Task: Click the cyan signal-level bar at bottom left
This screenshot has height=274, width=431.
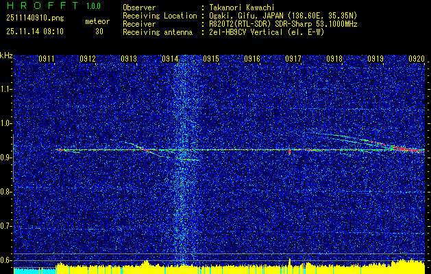Action: pyautogui.click(x=35, y=271)
